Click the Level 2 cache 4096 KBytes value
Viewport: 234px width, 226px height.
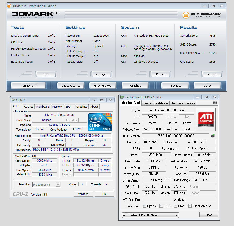click(86, 170)
